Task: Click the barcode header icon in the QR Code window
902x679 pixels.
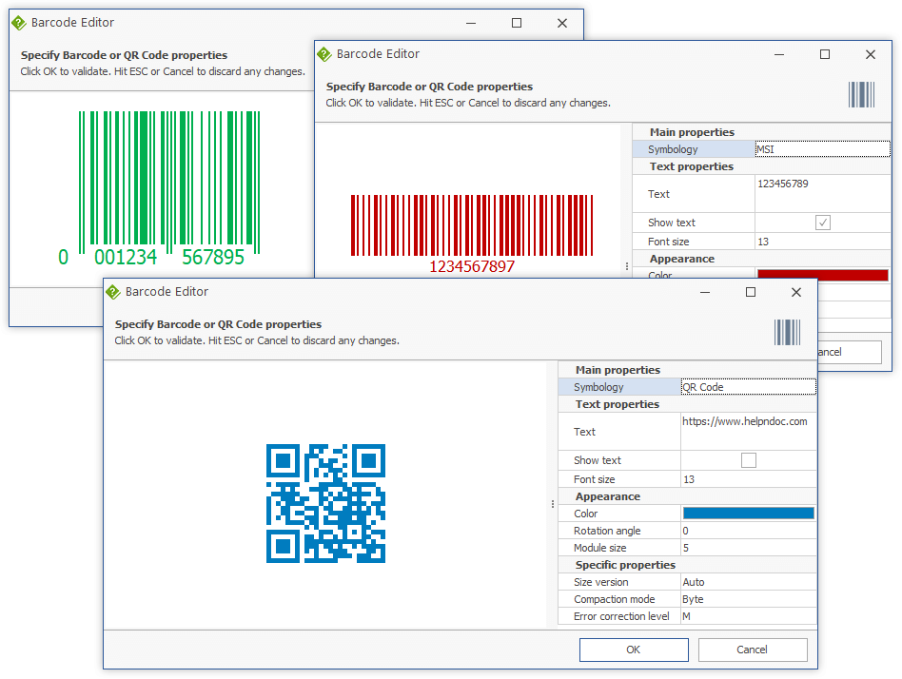Action: 787,332
